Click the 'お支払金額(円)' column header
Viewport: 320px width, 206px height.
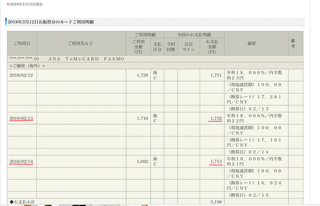pos(212,47)
